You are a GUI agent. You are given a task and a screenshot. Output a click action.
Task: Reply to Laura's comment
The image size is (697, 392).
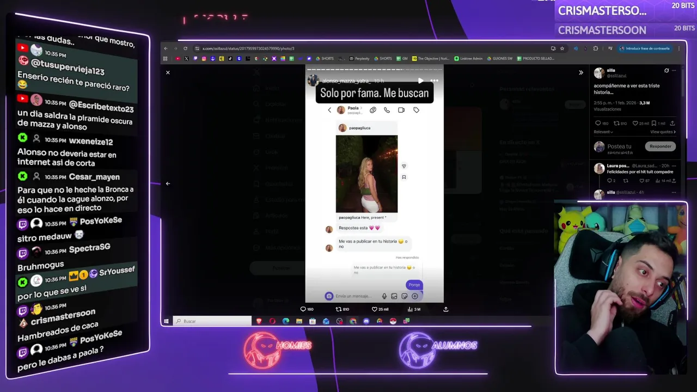click(611, 181)
